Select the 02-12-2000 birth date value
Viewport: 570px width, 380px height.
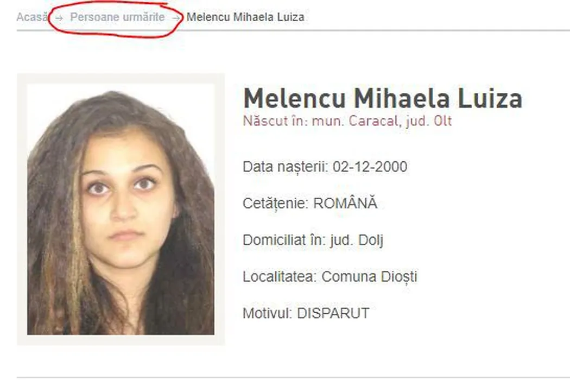[370, 167]
